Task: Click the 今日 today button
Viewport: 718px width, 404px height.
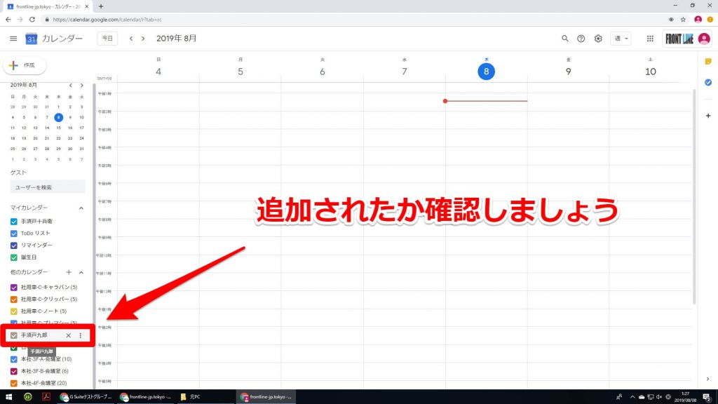Action: (x=107, y=39)
